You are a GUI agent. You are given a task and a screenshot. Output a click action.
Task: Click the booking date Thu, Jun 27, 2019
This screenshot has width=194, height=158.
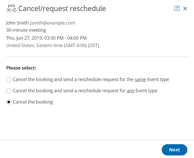pyautogui.click(x=24, y=38)
